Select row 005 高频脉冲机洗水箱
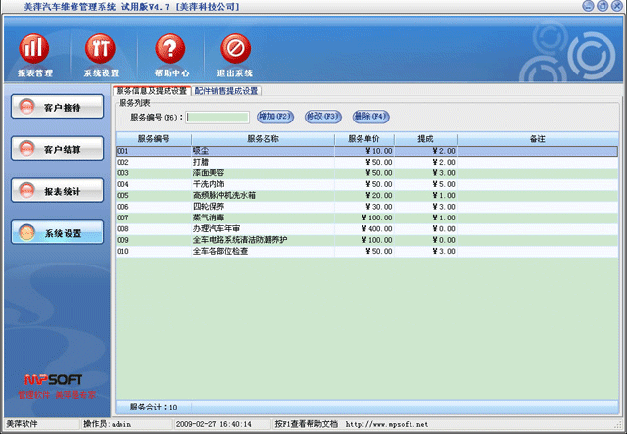Image resolution: width=627 pixels, height=434 pixels. click(263, 195)
